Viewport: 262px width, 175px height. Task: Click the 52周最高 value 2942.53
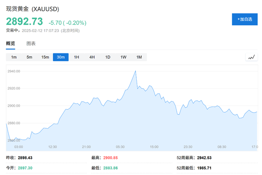tap(204, 158)
